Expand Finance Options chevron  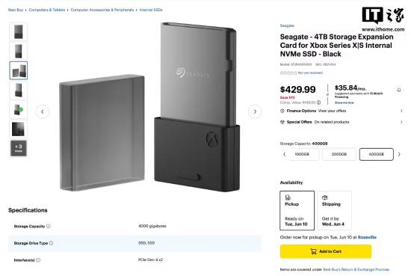[401, 111]
